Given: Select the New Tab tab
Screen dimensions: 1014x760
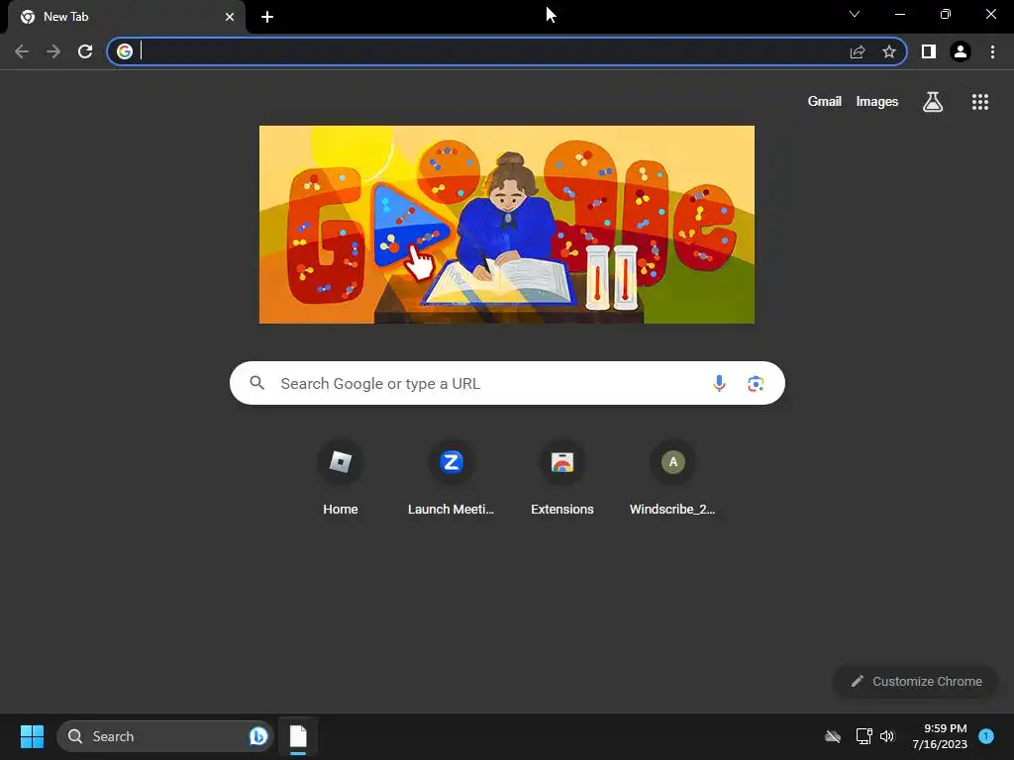Looking at the screenshot, I should (127, 17).
